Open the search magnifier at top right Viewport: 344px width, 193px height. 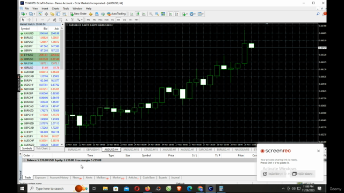(318, 14)
